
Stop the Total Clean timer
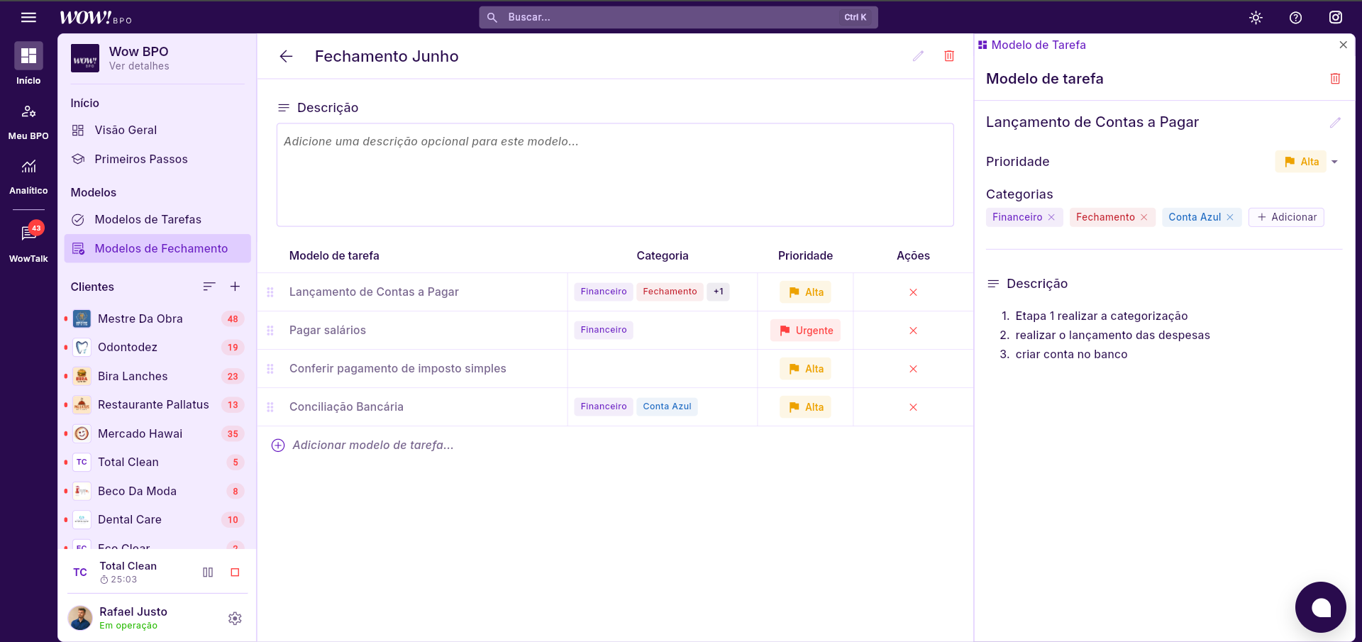point(235,572)
